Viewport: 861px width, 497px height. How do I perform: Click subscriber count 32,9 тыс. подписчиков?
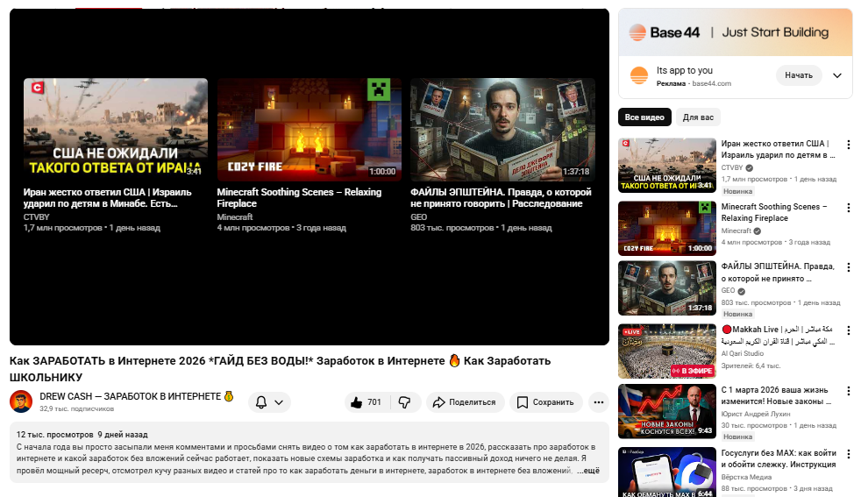[77, 408]
